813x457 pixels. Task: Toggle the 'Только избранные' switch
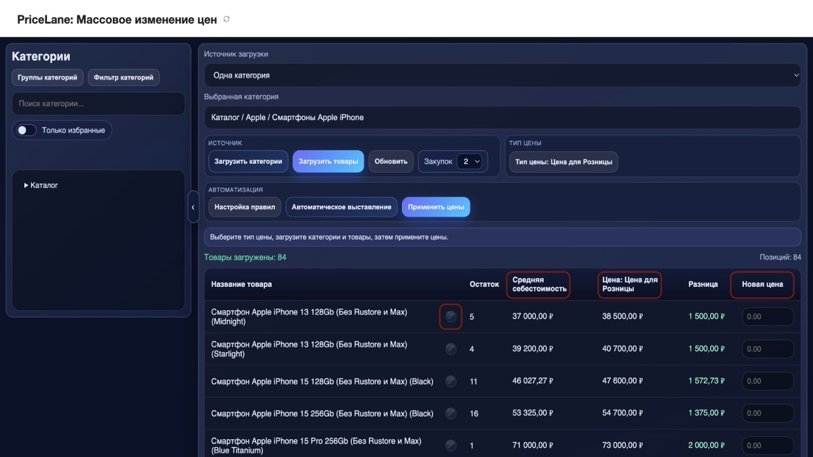pyautogui.click(x=27, y=130)
